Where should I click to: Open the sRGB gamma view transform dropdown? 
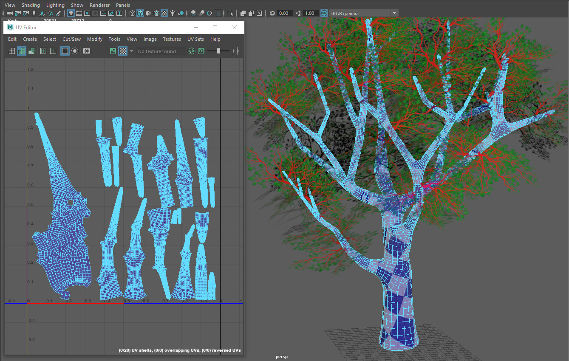click(394, 13)
